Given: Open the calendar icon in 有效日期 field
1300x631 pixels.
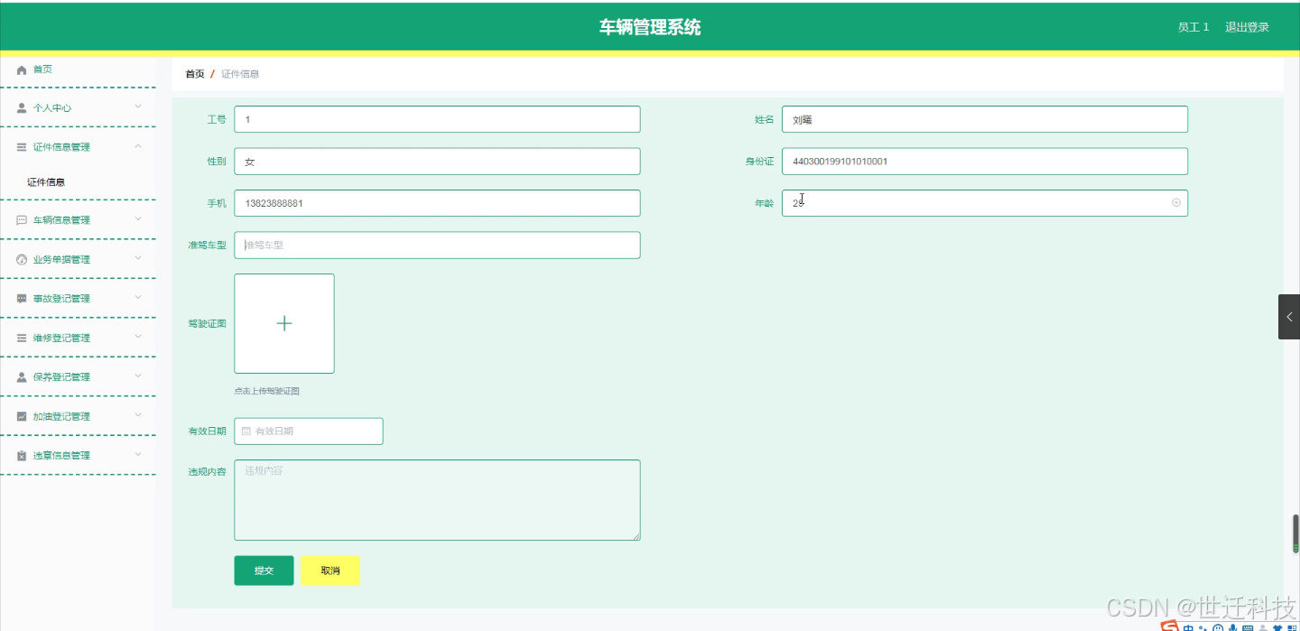Looking at the screenshot, I should [245, 431].
